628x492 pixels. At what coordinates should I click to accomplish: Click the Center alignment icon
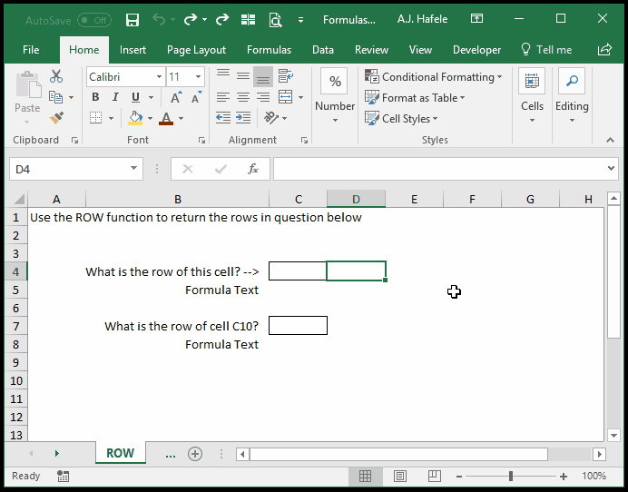(x=243, y=97)
